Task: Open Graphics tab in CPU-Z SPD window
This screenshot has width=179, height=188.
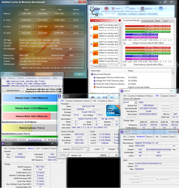Action: pos(165,96)
